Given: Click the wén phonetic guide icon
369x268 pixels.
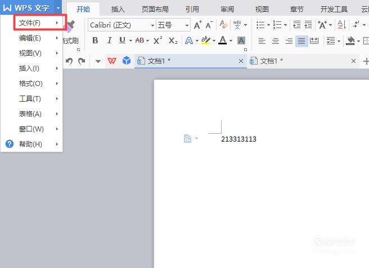Looking at the screenshot, I should [237, 25].
